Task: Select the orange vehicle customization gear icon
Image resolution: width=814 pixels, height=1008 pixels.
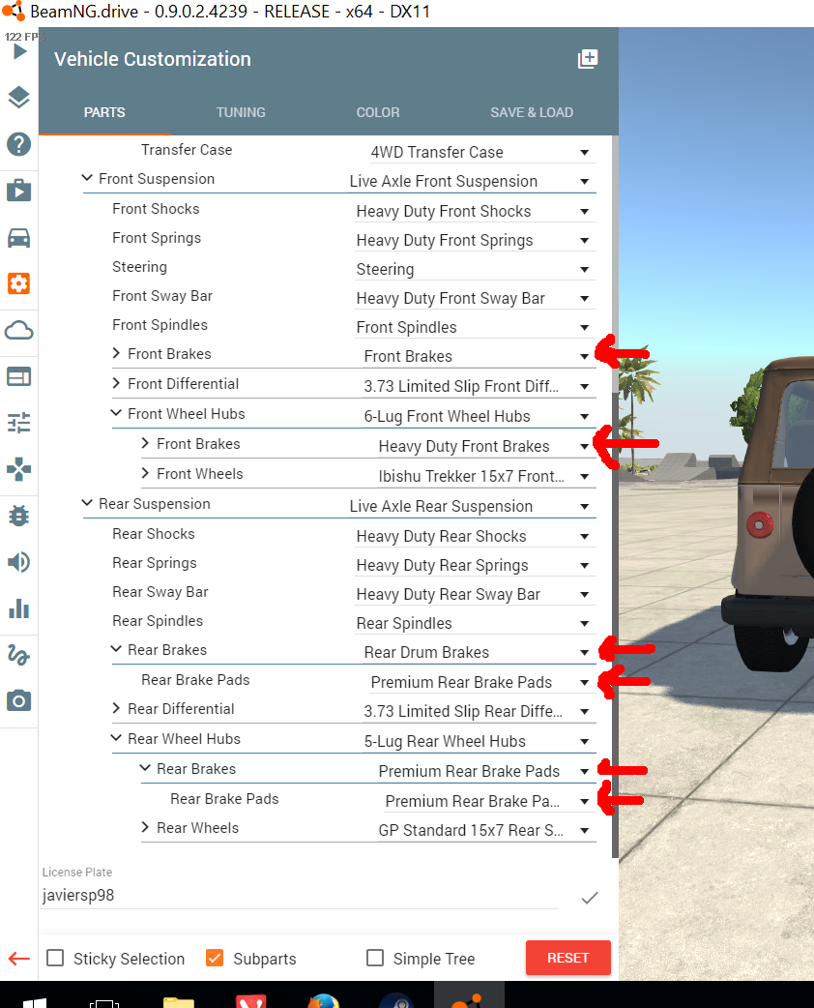Action: (18, 283)
